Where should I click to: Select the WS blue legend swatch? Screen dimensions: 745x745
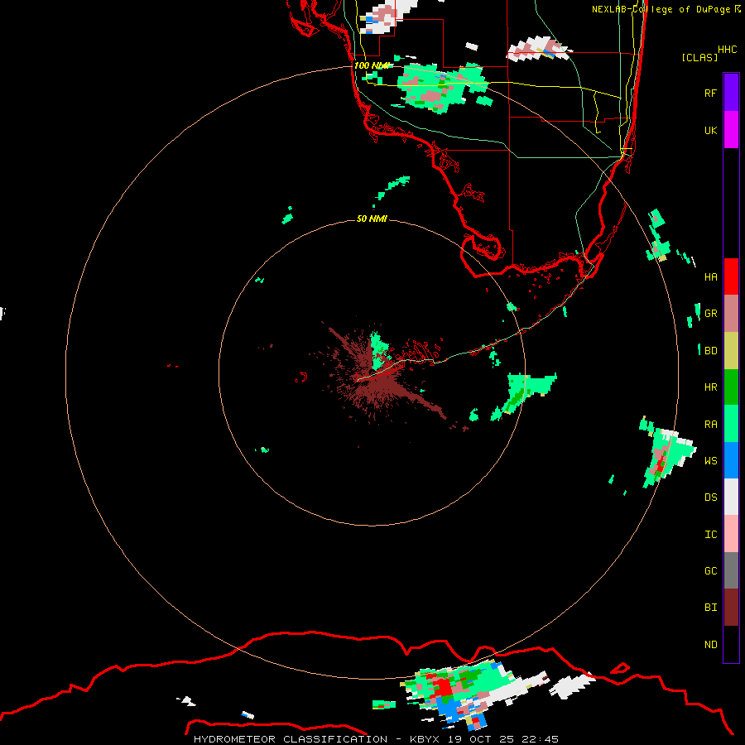pos(731,460)
